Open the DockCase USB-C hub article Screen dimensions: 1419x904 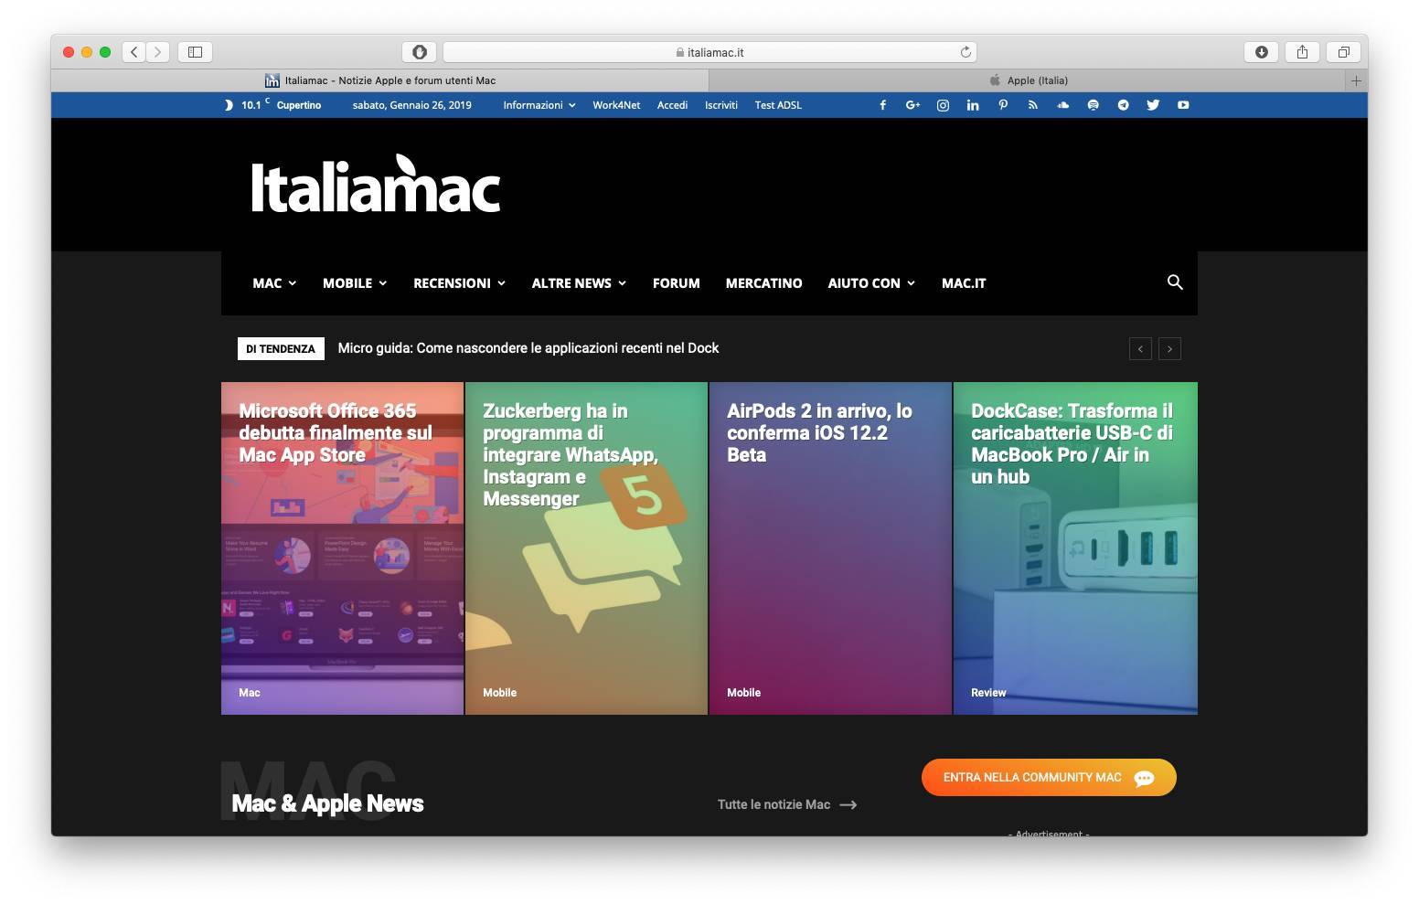click(1075, 548)
